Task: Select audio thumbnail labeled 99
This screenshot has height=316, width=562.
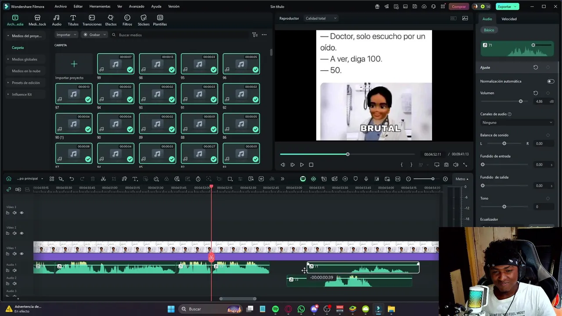Action: (x=115, y=64)
